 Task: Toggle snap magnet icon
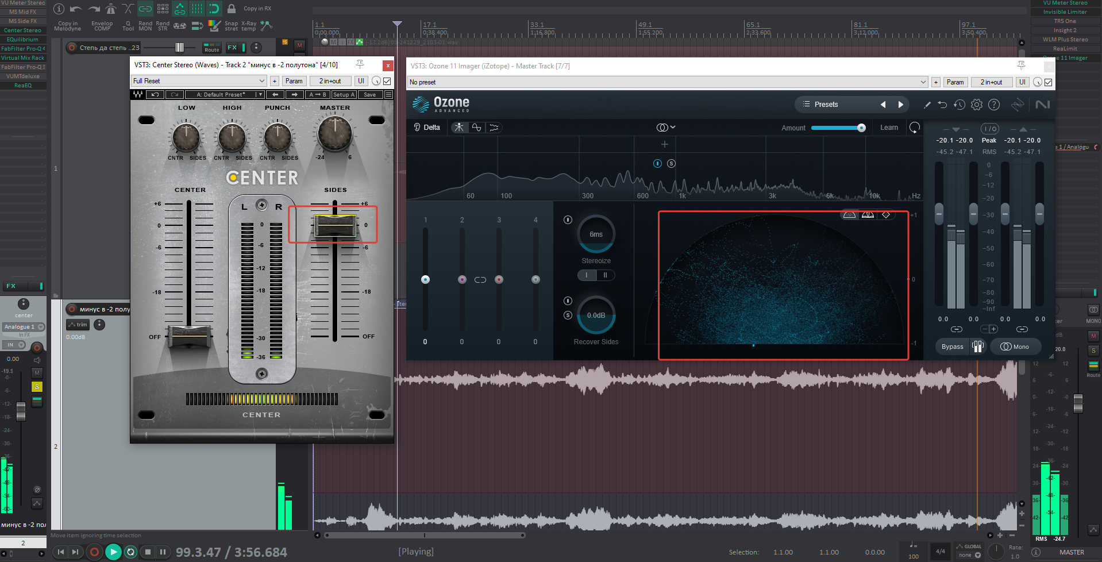214,9
